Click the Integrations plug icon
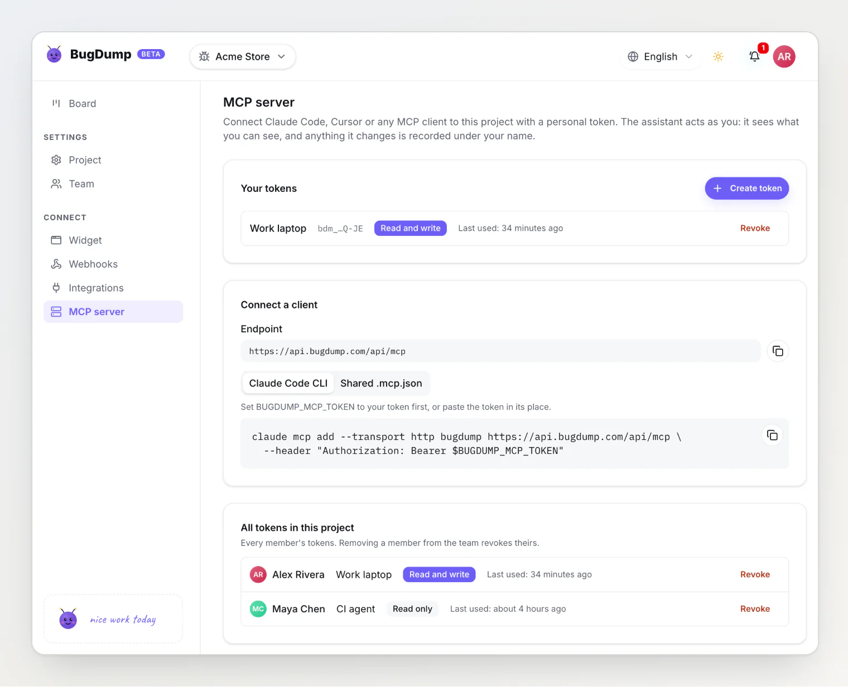This screenshot has width=848, height=687. pos(56,288)
